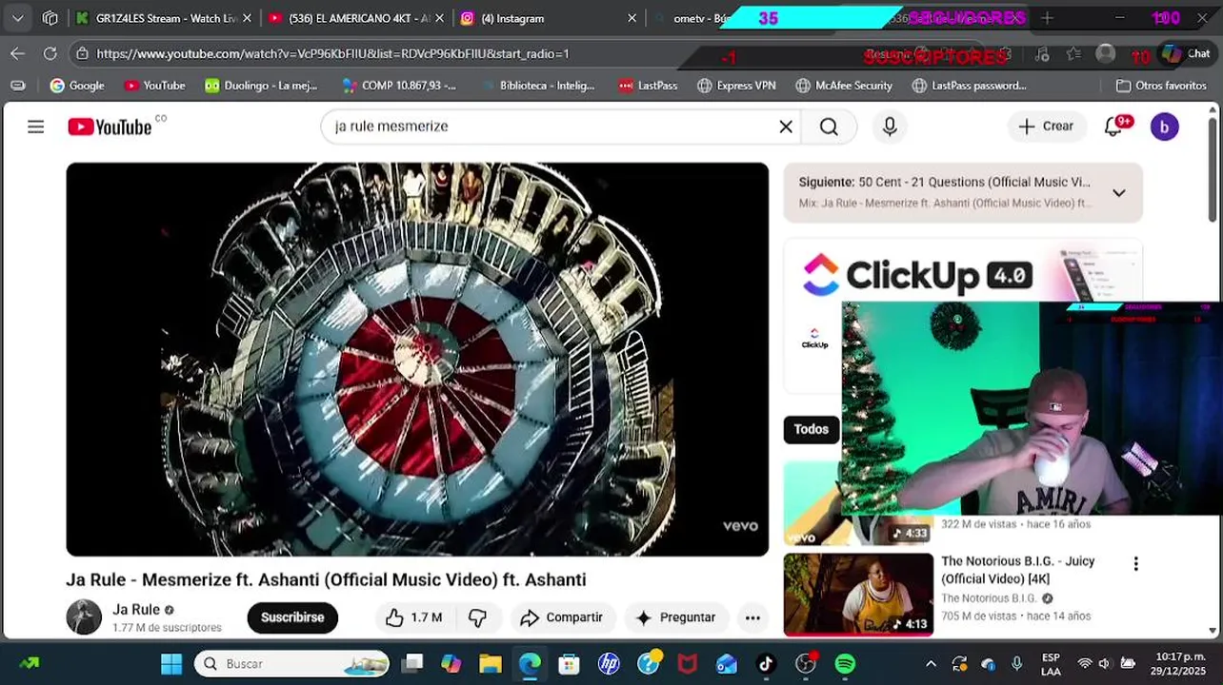Click the Compartir share button
The height and width of the screenshot is (685, 1223).
click(562, 617)
